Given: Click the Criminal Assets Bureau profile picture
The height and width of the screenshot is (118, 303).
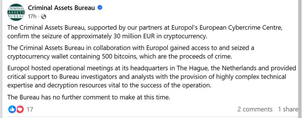Looking at the screenshot, I should coord(15,12).
